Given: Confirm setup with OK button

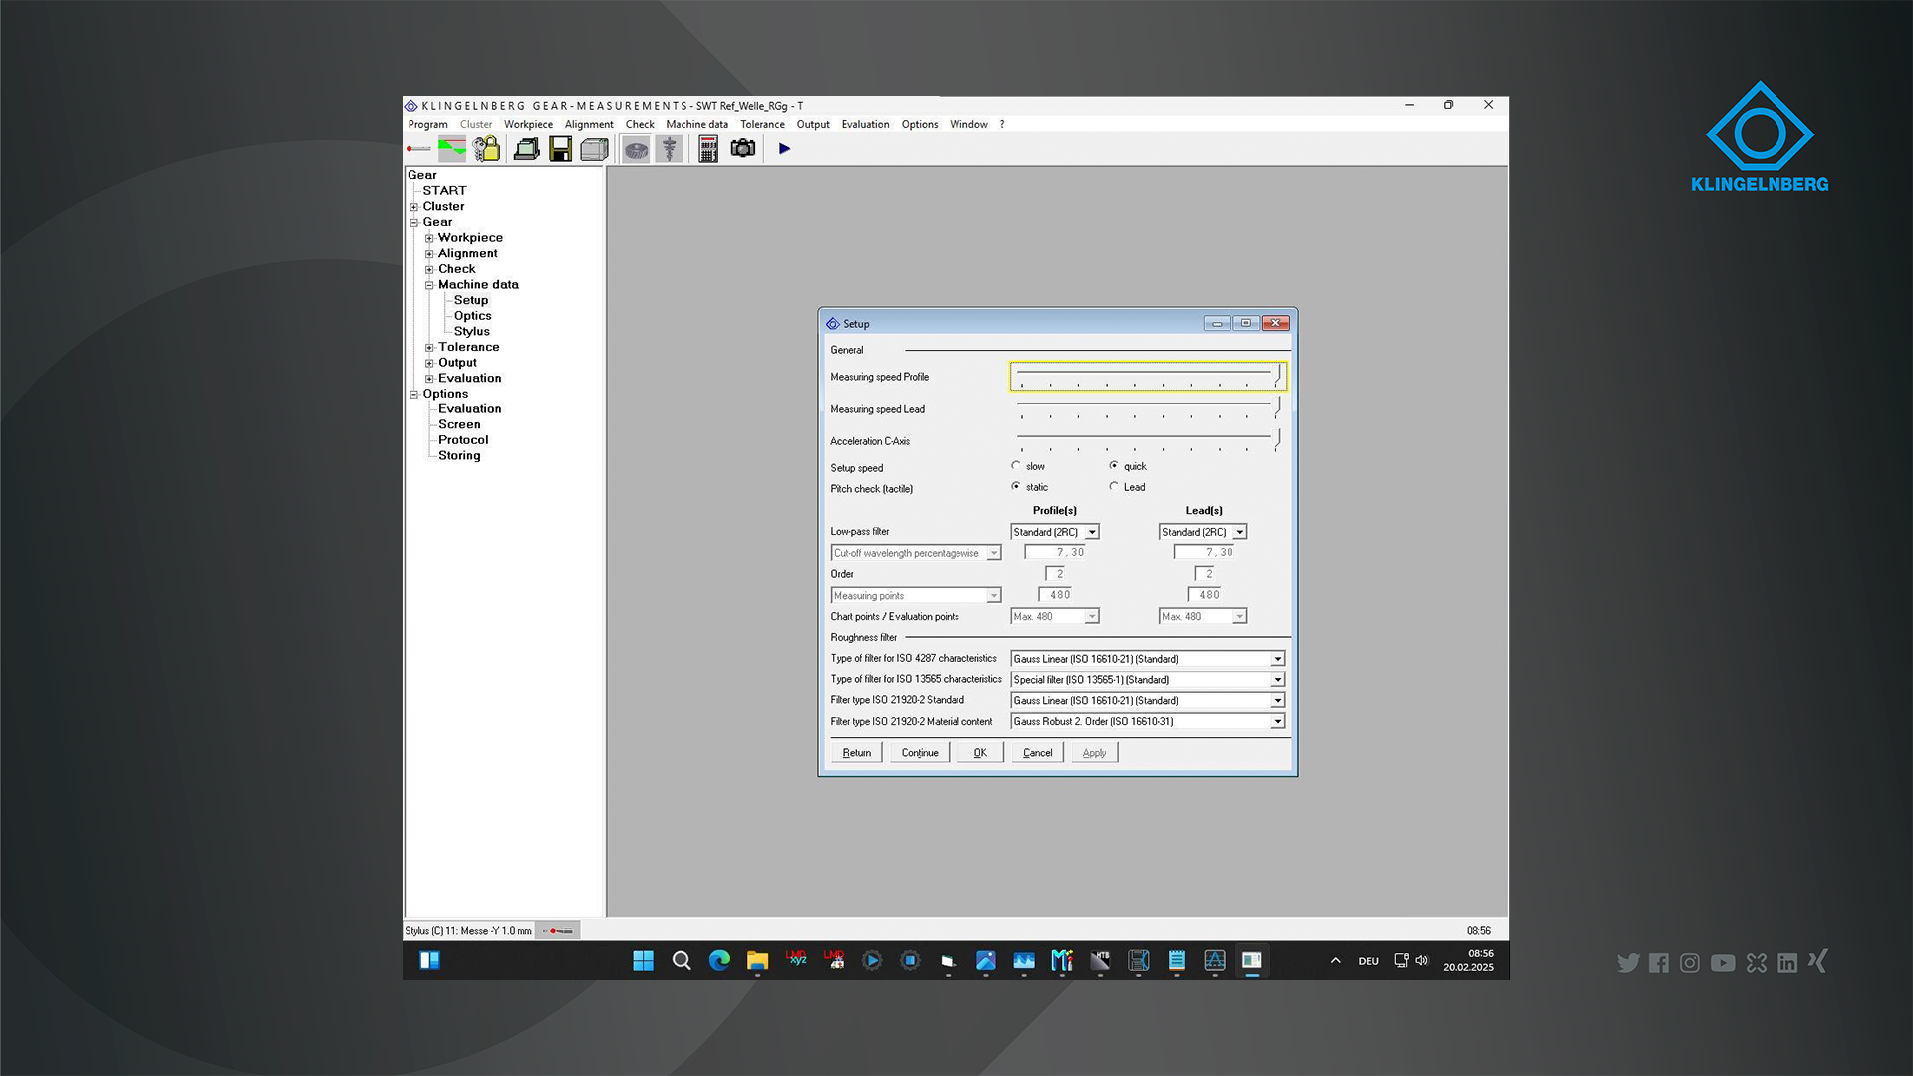Looking at the screenshot, I should [x=980, y=753].
